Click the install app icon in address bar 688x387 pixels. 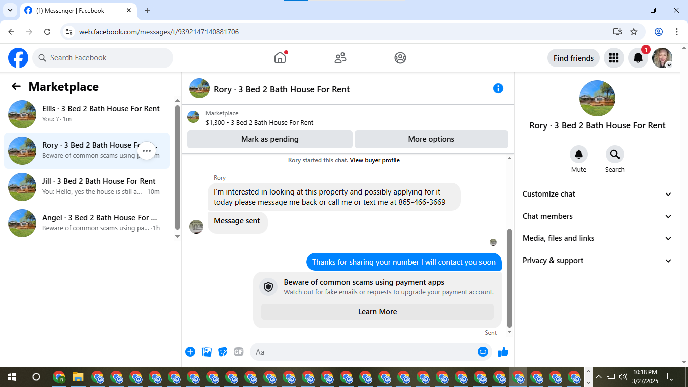coord(617,32)
